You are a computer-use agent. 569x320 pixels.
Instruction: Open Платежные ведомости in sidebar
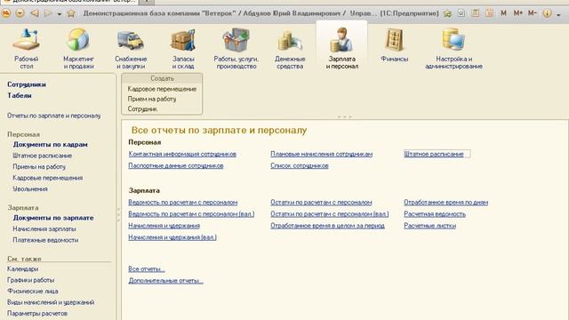[45, 240]
